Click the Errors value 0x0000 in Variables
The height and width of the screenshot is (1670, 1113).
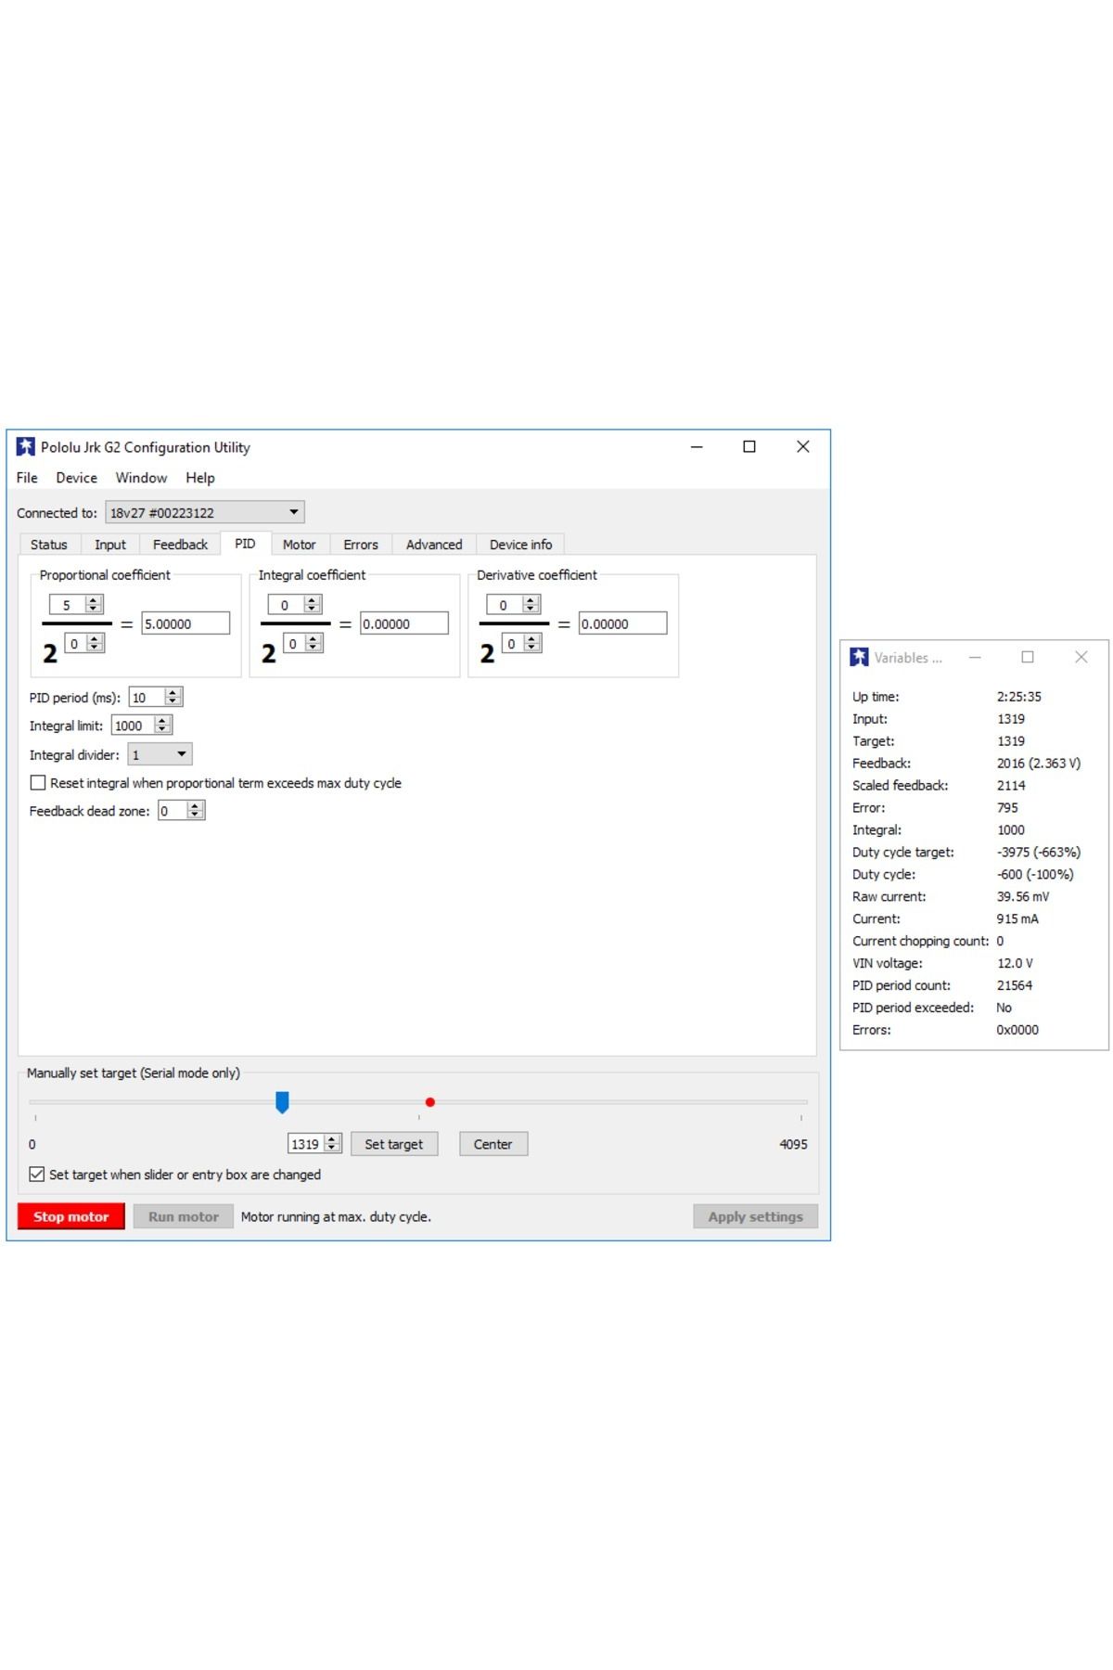(x=1017, y=1030)
